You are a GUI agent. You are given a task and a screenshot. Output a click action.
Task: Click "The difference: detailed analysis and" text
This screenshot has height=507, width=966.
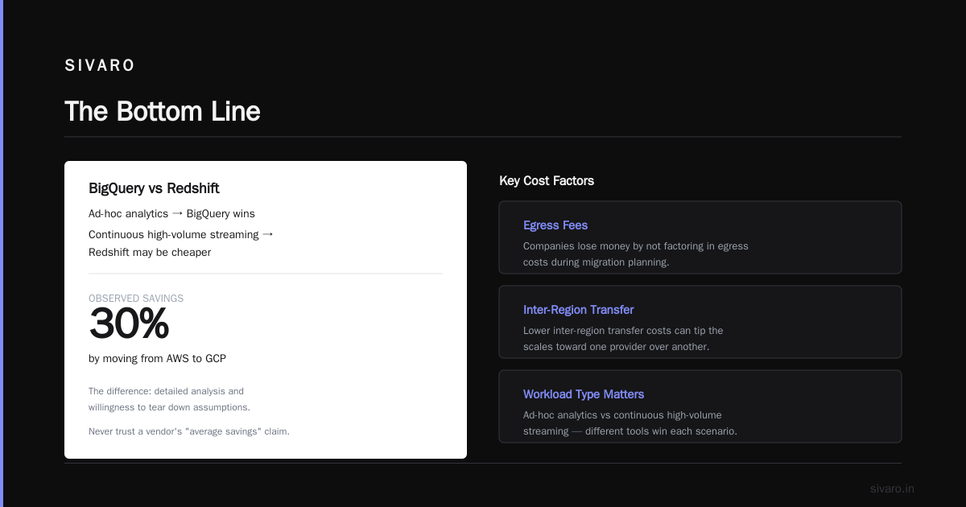pyautogui.click(x=166, y=391)
